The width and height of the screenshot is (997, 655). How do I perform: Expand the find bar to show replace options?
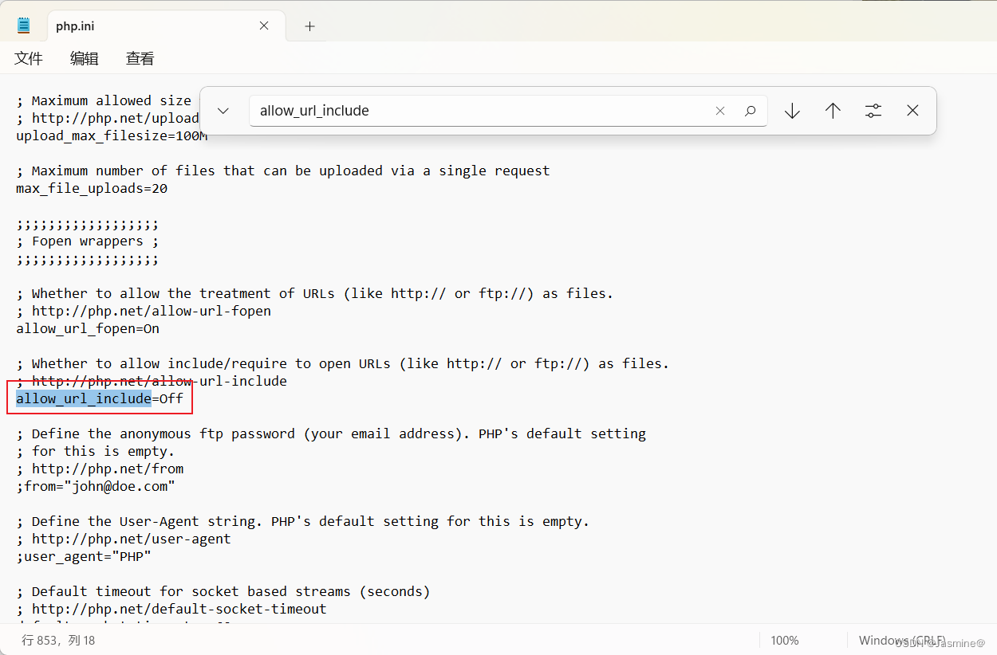click(x=223, y=110)
